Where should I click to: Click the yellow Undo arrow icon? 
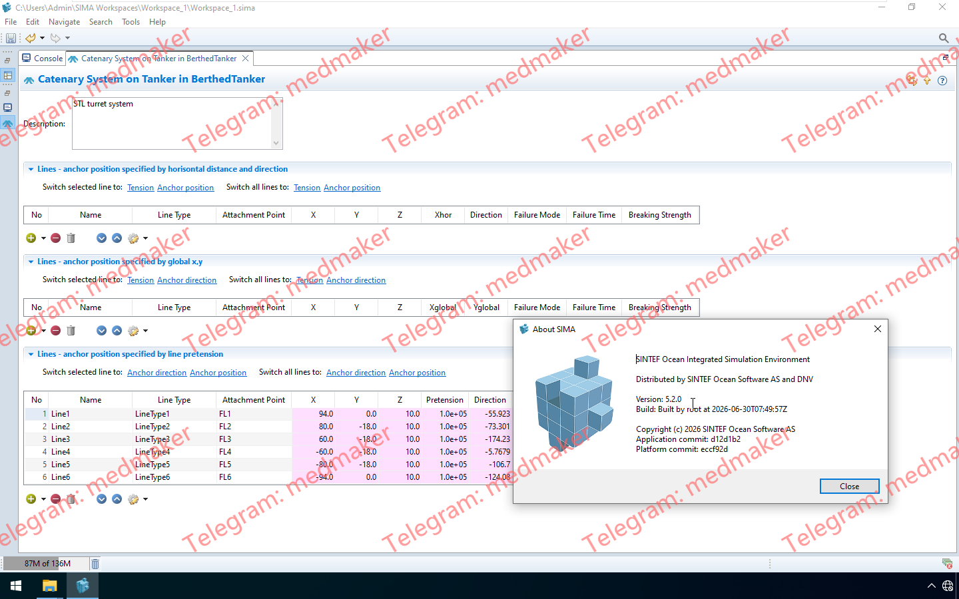tap(31, 38)
